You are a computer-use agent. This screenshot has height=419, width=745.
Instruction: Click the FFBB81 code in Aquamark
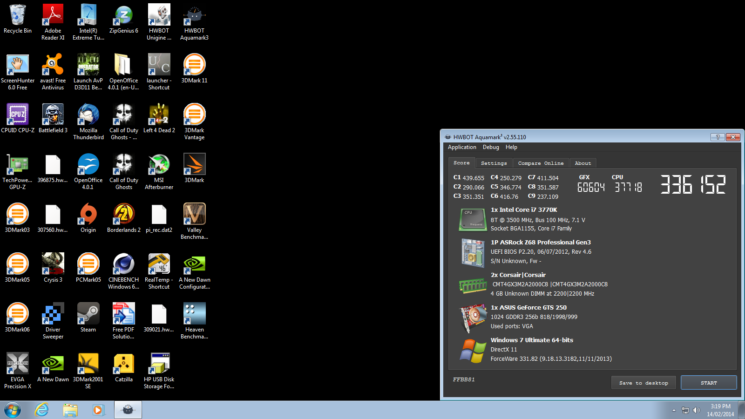(x=464, y=379)
